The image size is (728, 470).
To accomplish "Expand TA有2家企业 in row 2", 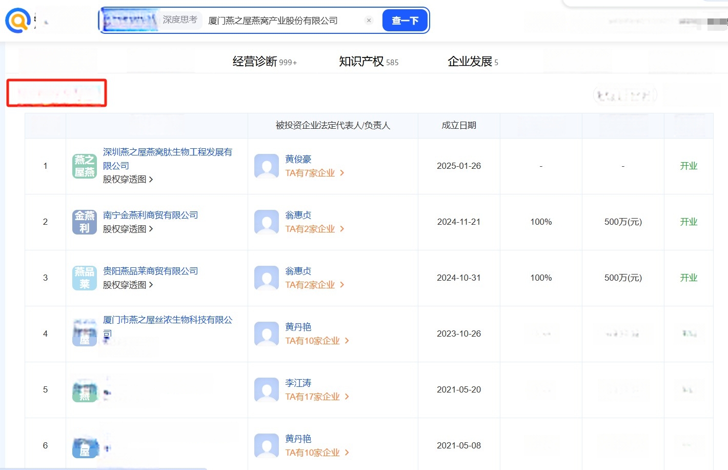I will 315,229.
